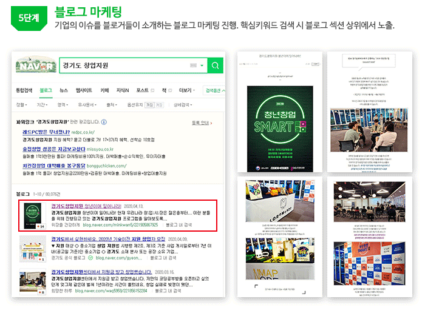Click the 파워링크 info icon

[x=104, y=122]
